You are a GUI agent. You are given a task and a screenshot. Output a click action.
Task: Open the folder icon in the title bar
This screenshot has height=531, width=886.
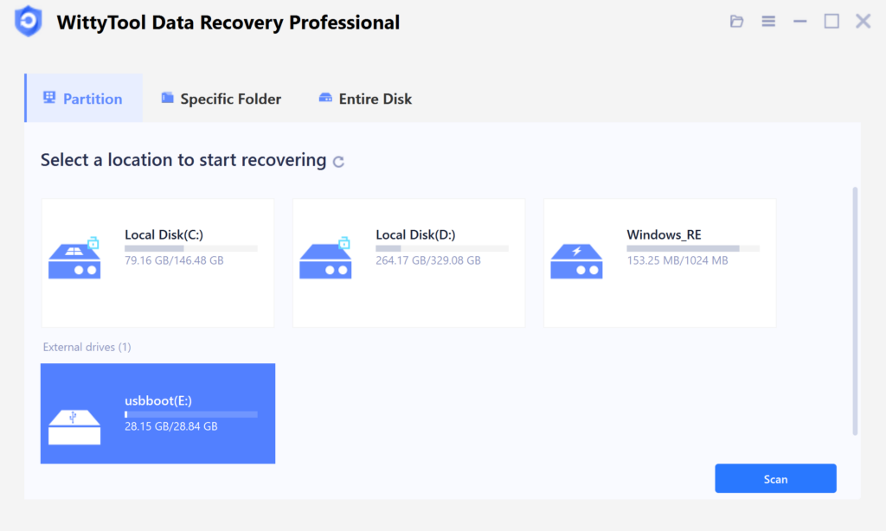(x=736, y=21)
